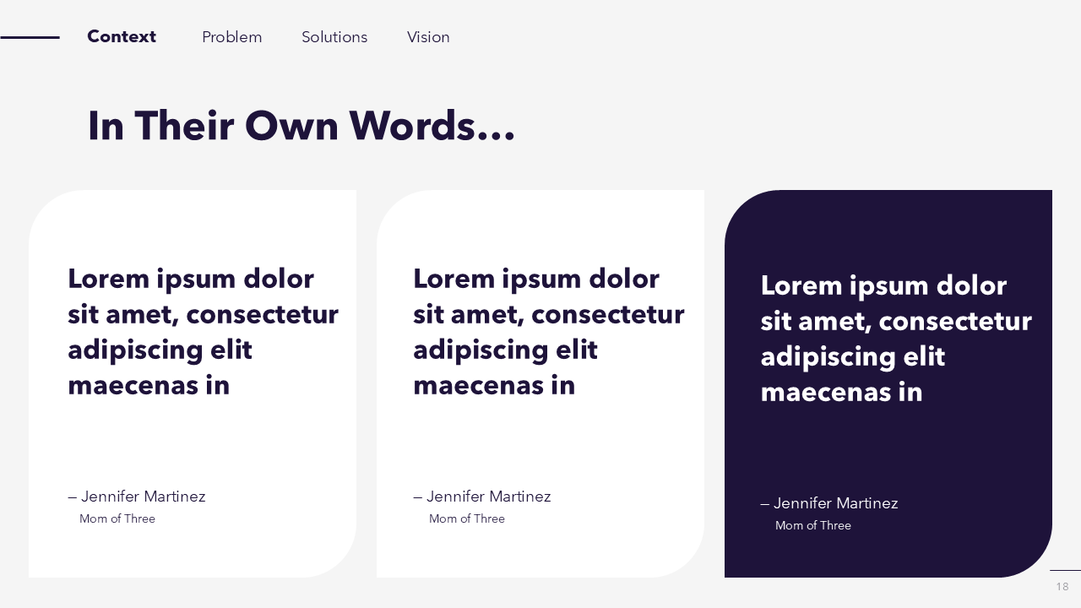Click the horizontal line beside the Context tab

coord(30,37)
